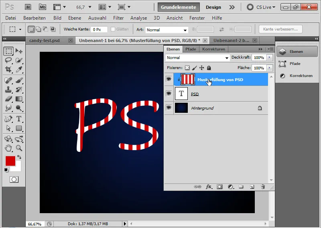Image resolution: width=321 pixels, height=228 pixels.
Task: Enable Add to selection mode
Action: tap(39, 29)
